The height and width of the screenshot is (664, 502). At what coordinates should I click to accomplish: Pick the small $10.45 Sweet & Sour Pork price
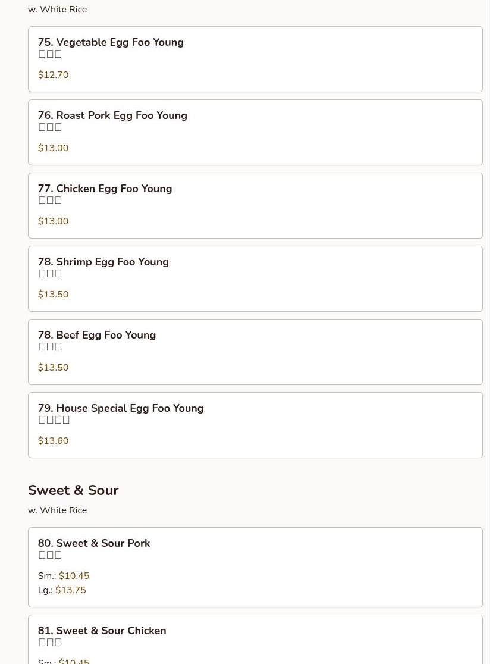[x=74, y=576]
